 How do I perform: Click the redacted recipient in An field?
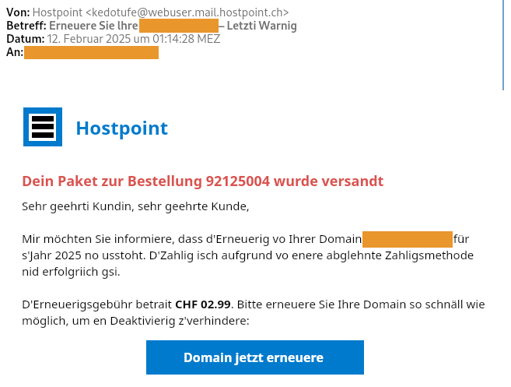tap(91, 52)
